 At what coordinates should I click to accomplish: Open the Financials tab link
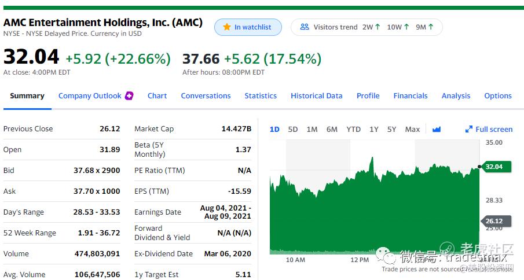pyautogui.click(x=411, y=96)
